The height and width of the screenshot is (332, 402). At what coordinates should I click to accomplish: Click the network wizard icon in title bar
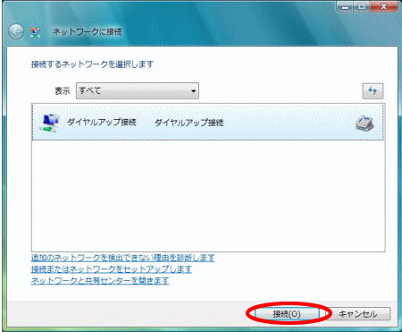[x=36, y=32]
